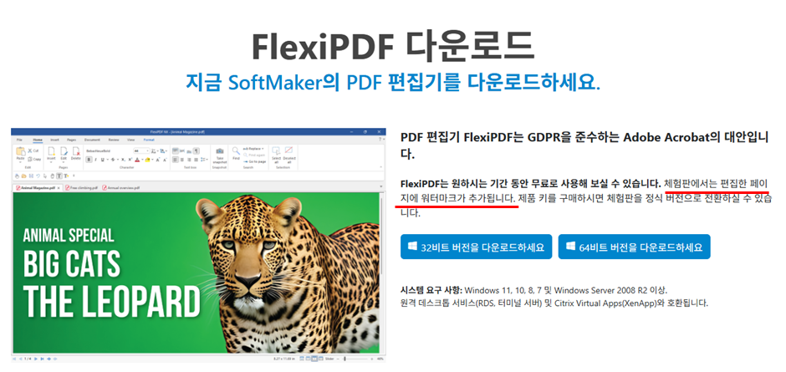Click the Find magnifier icon
Image resolution: width=786 pixels, height=372 pixels.
coord(236,151)
